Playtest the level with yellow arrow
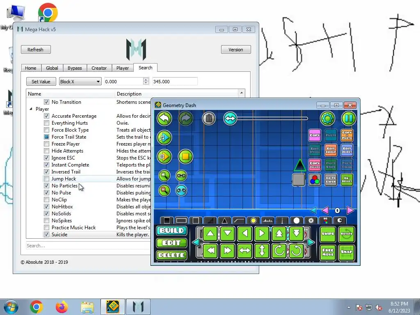Image resolution: width=420 pixels, height=315 pixels. point(164,156)
